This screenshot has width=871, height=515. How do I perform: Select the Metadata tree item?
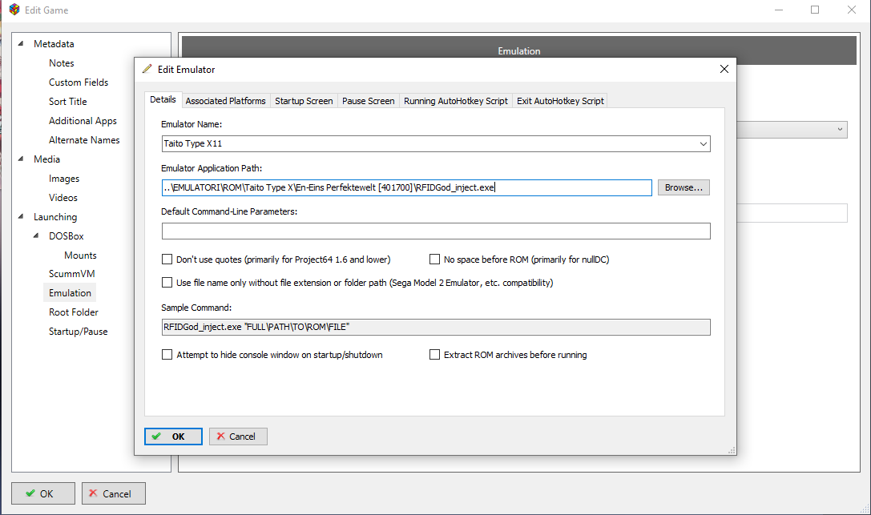point(54,44)
